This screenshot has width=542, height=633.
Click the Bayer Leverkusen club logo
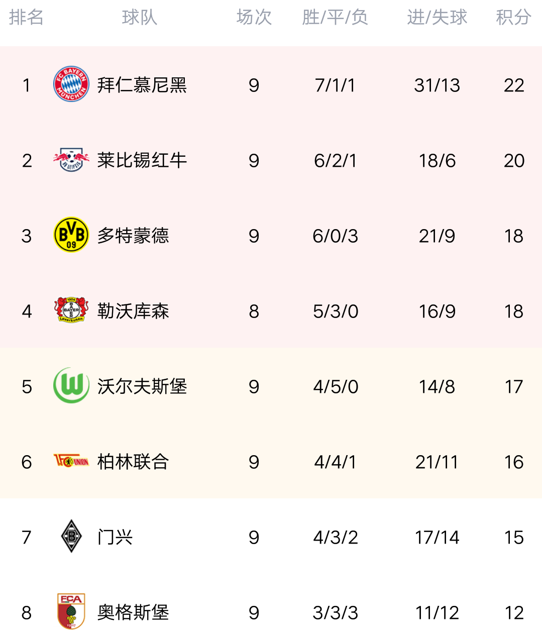[x=71, y=310]
